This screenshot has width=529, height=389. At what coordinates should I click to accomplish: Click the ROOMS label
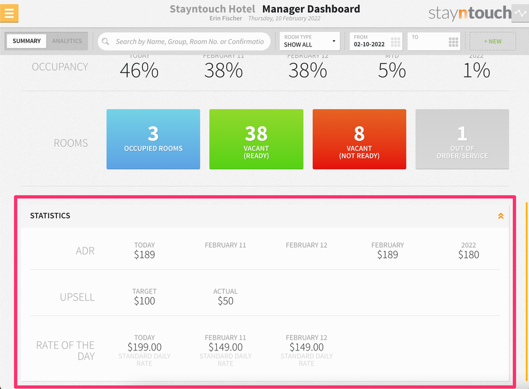tap(71, 143)
